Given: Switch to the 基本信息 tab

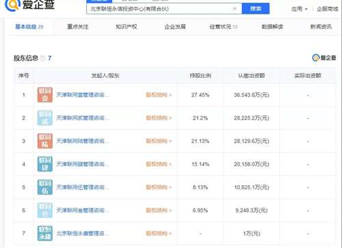Looking at the screenshot, I should tap(29, 27).
